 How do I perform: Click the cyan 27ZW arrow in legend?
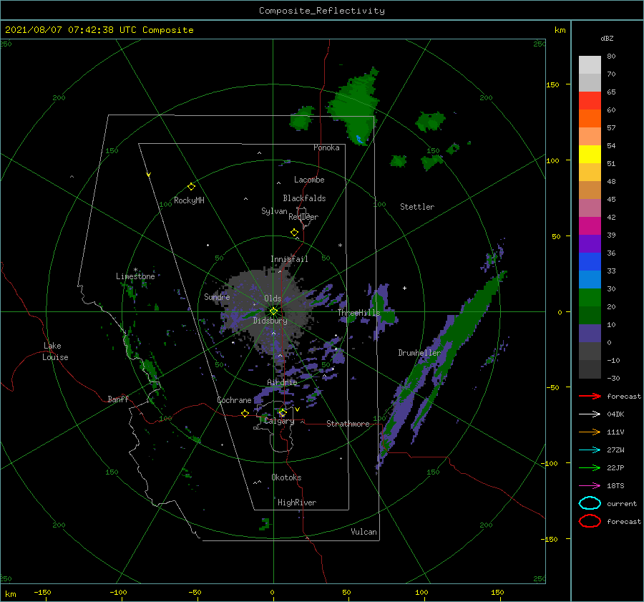[x=590, y=450]
